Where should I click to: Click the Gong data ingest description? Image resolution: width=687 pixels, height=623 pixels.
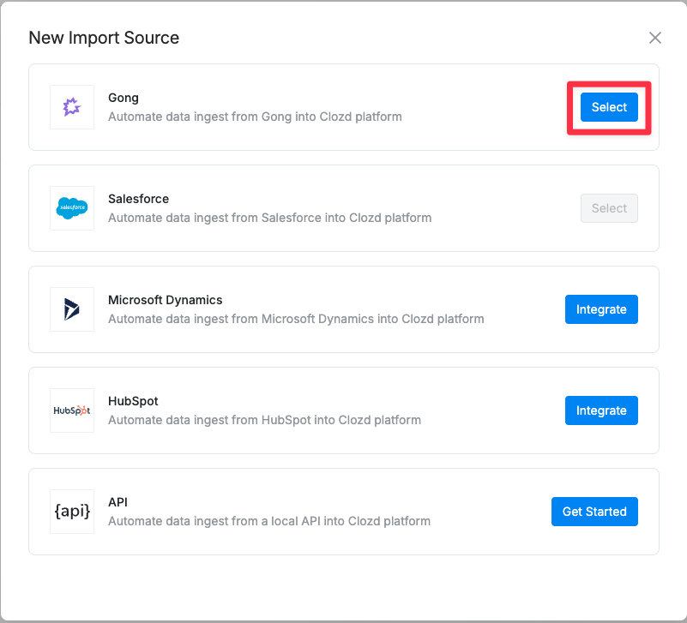(255, 117)
